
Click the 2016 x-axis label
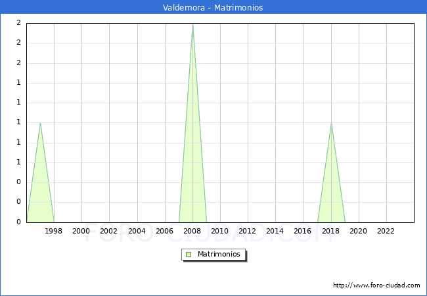303,231
